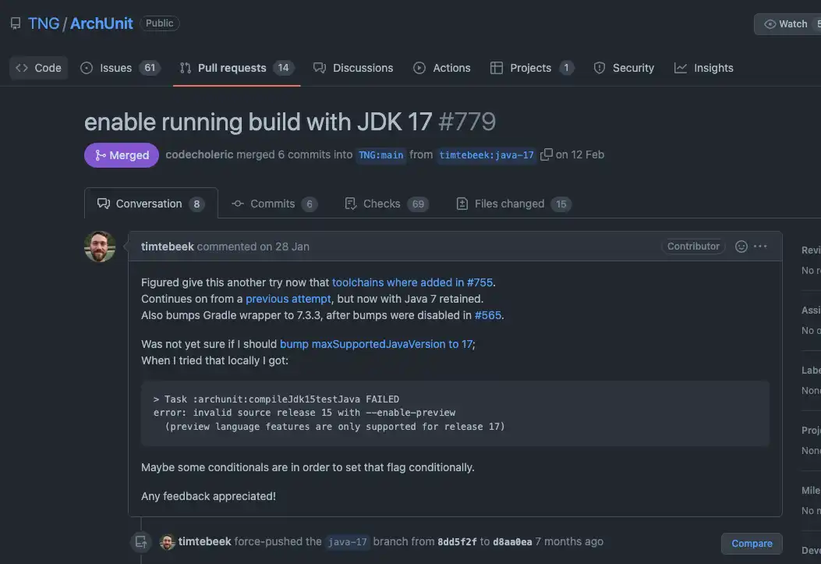Click the repository icon beside TNG
The height and width of the screenshot is (564, 821).
point(16,23)
